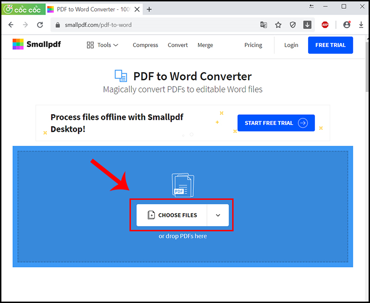Bookmark the page with the star icon

tap(278, 25)
